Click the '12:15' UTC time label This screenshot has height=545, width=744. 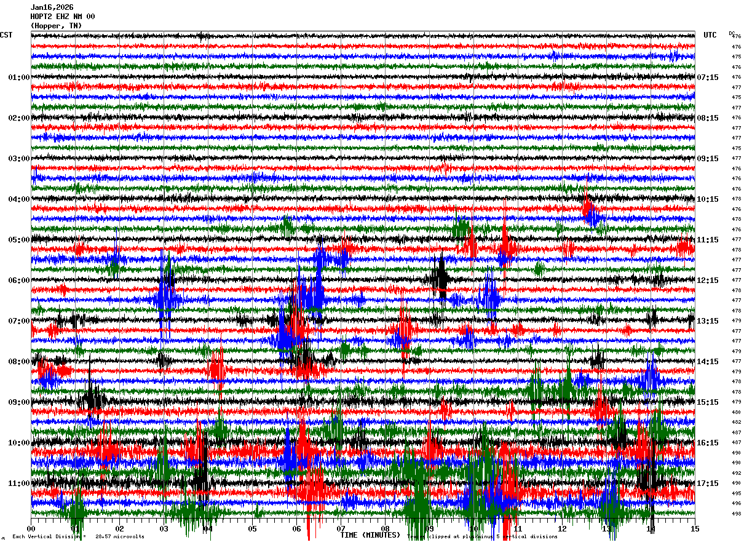pyautogui.click(x=708, y=280)
